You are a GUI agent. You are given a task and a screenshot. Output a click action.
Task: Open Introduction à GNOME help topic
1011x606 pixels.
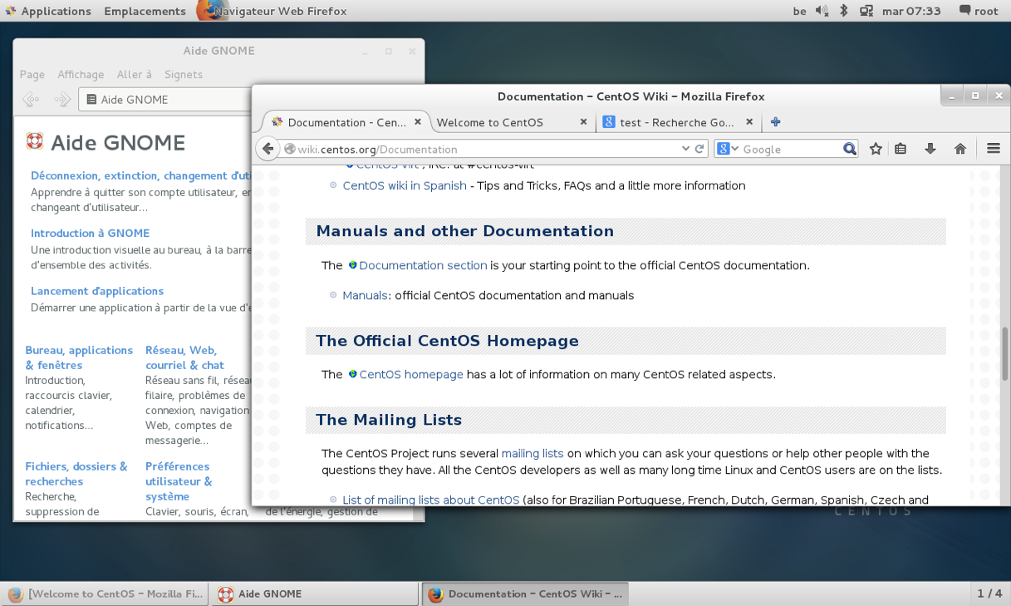[x=90, y=233]
